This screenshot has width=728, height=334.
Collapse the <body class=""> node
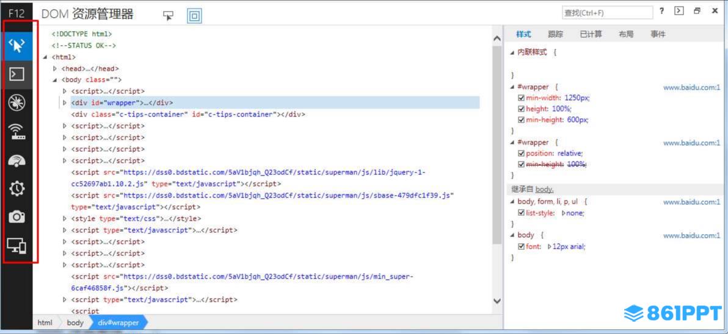click(55, 80)
